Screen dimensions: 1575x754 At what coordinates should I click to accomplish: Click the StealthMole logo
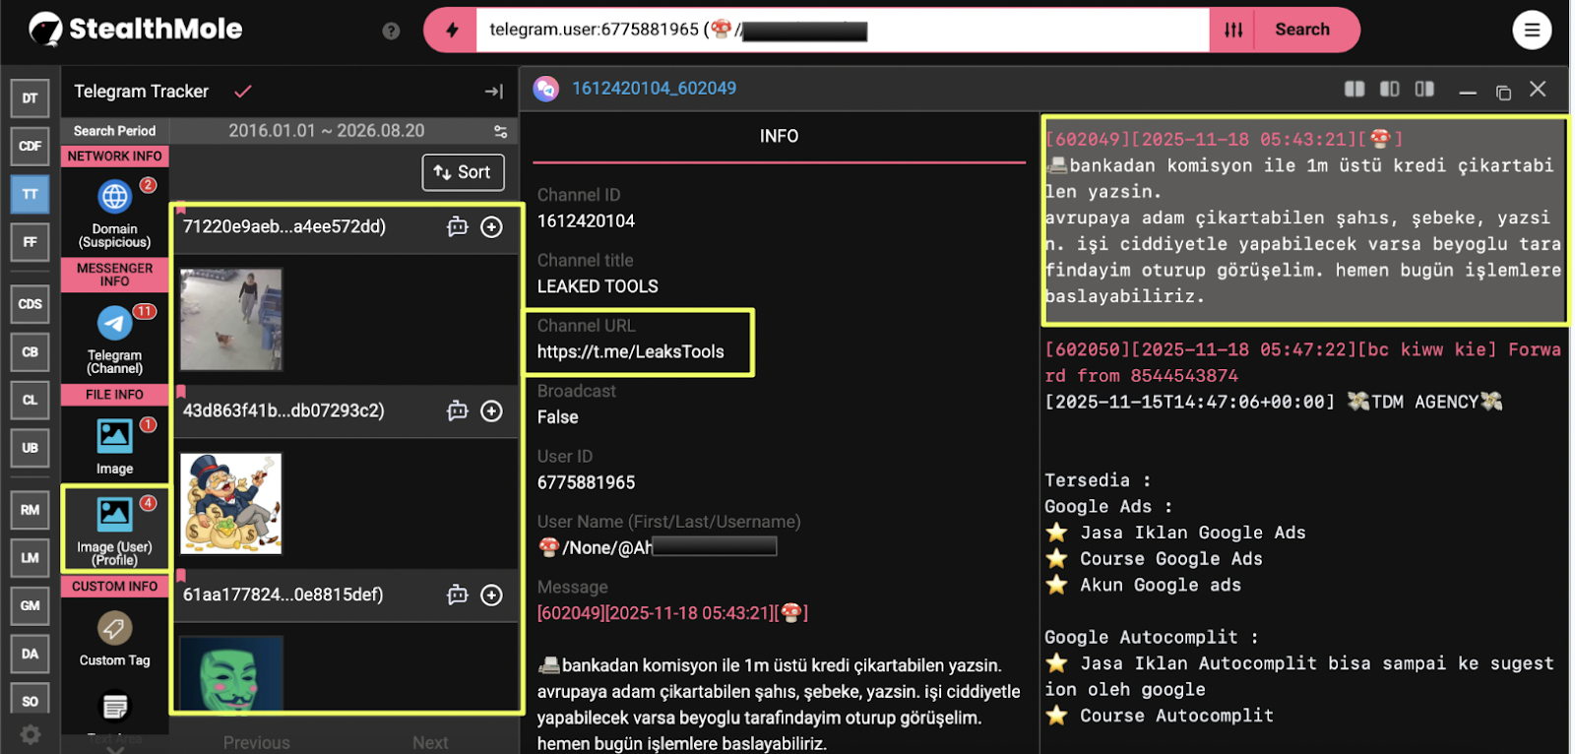tap(136, 30)
